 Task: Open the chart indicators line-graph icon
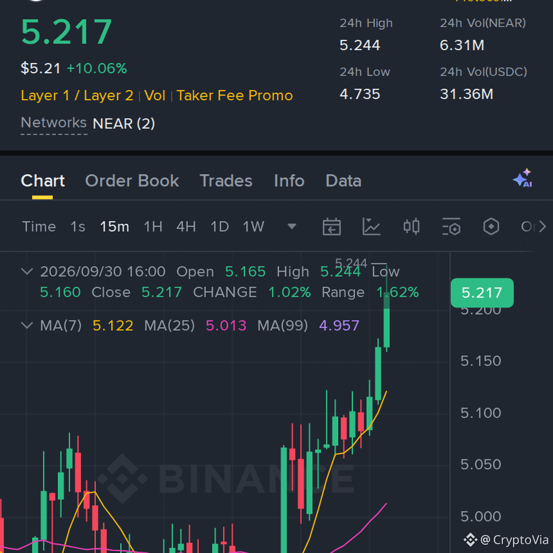371,226
